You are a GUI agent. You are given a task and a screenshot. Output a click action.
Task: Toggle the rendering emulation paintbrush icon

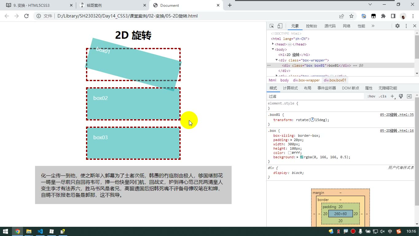coord(401,96)
